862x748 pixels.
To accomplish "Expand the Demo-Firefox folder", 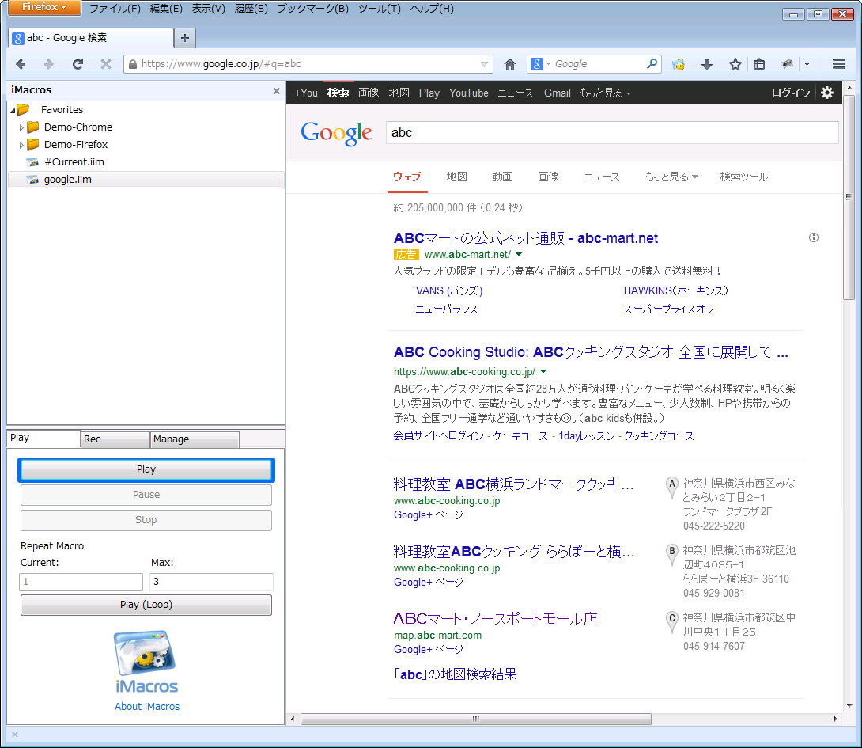I will (x=21, y=146).
